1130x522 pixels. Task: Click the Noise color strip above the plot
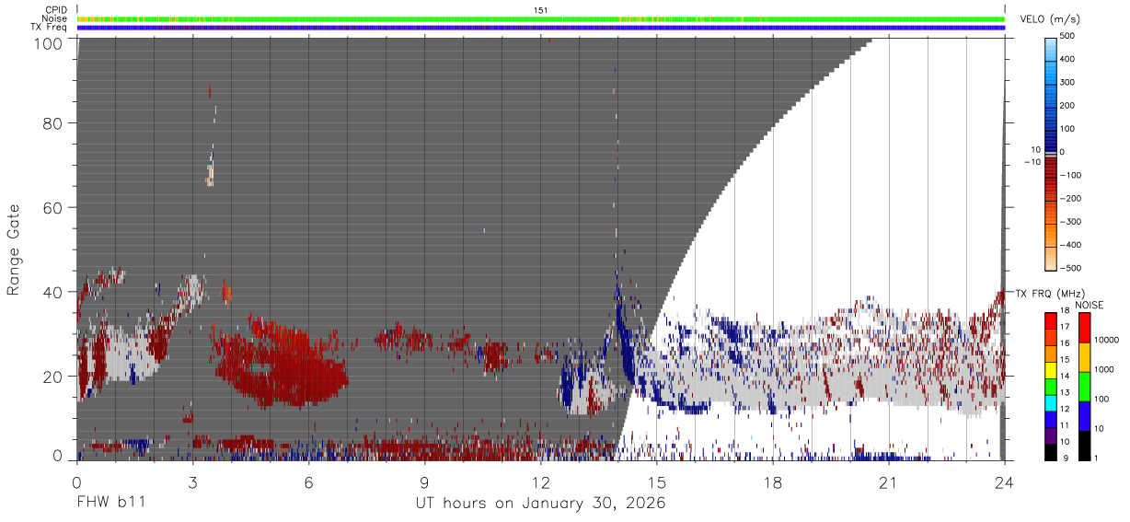541,18
